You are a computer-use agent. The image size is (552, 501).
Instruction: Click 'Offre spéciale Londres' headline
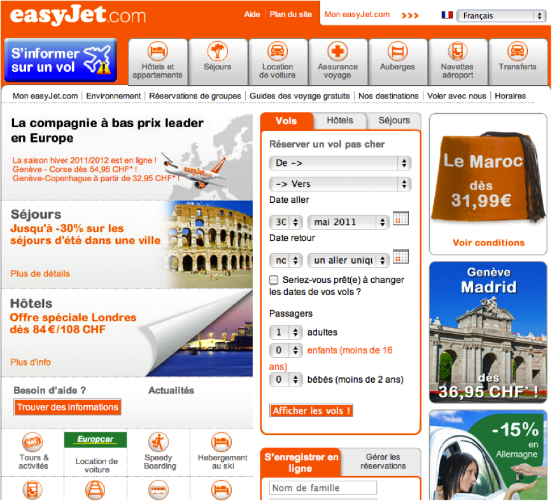pyautogui.click(x=73, y=317)
